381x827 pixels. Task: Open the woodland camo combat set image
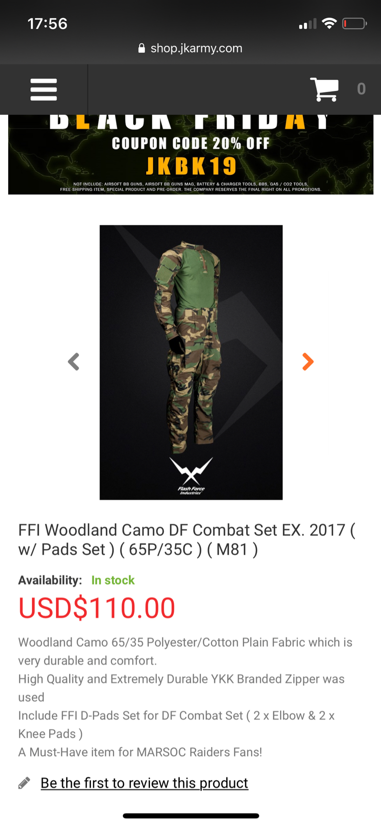191,363
